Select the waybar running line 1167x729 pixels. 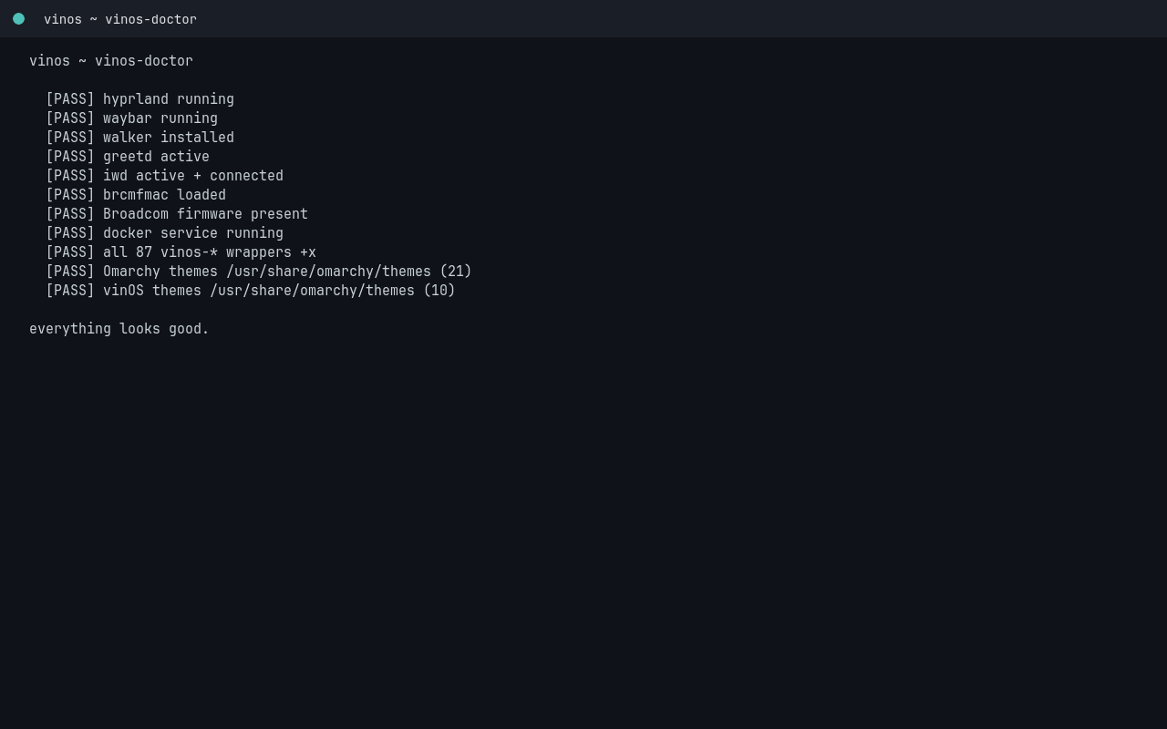tap(131, 118)
